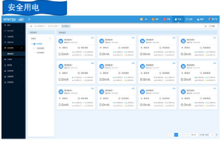The image size is (224, 142).
Task: Select the highlighted document icon item in header
Action: (178, 19)
